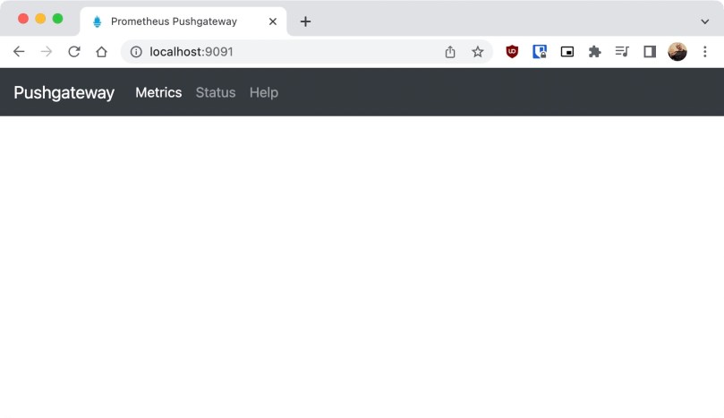Click the red close window button
724x418 pixels.
point(23,19)
